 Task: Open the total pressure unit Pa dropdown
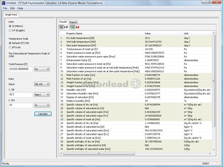click(42, 69)
